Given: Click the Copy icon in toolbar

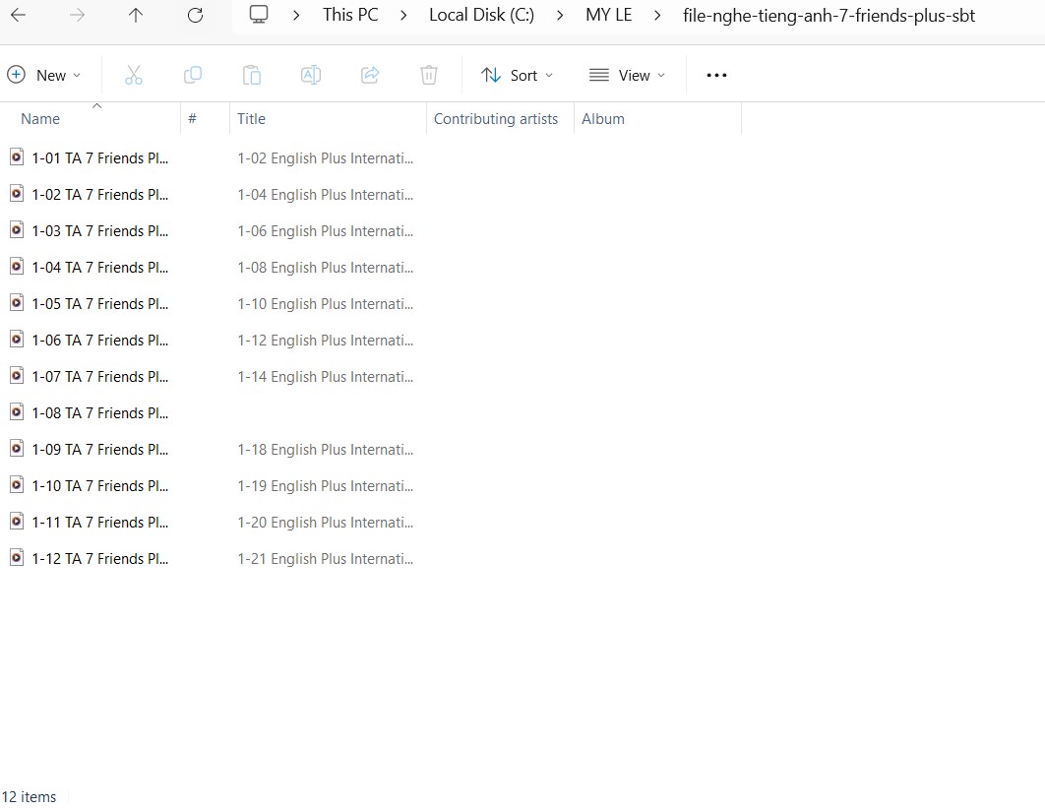Looking at the screenshot, I should coord(193,75).
